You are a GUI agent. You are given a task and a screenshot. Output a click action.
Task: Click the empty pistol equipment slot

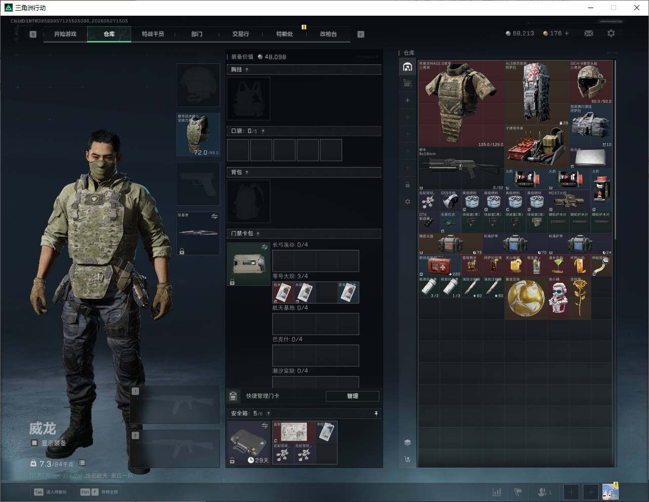(198, 184)
